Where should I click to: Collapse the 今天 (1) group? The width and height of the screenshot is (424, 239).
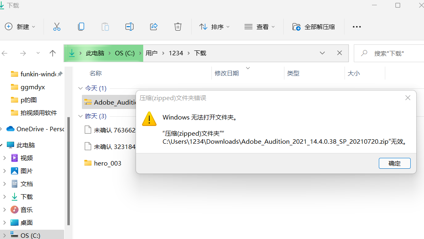(80, 88)
